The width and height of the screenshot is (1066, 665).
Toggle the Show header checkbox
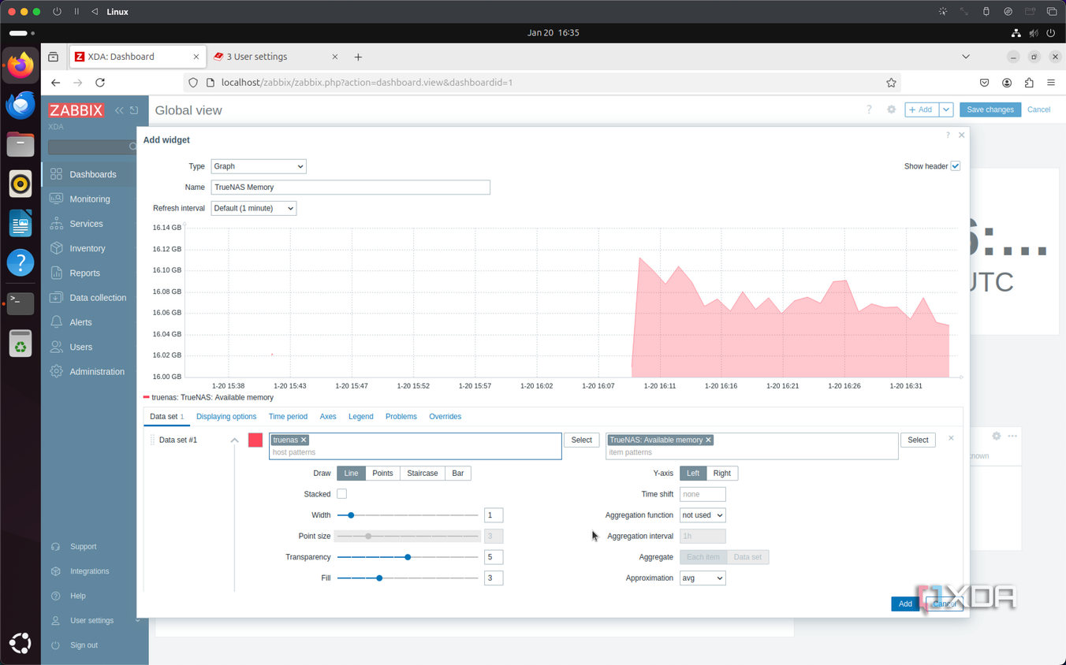(x=955, y=166)
